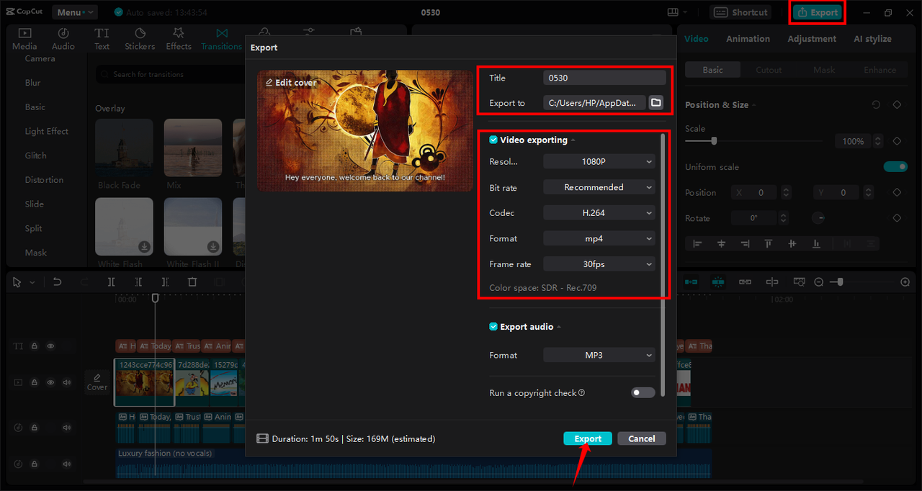Screen dimensions: 922x491
Task: Open the Audio tab
Action: (63, 39)
